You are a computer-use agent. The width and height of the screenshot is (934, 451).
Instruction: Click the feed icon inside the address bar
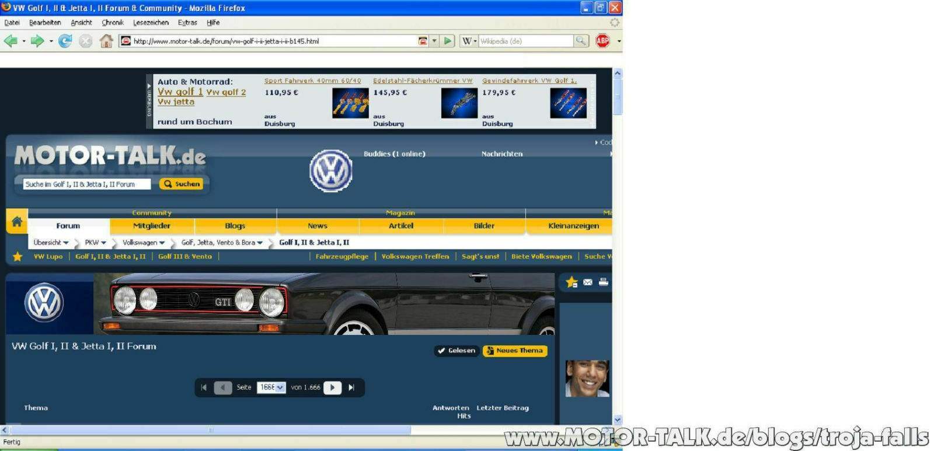(x=423, y=41)
